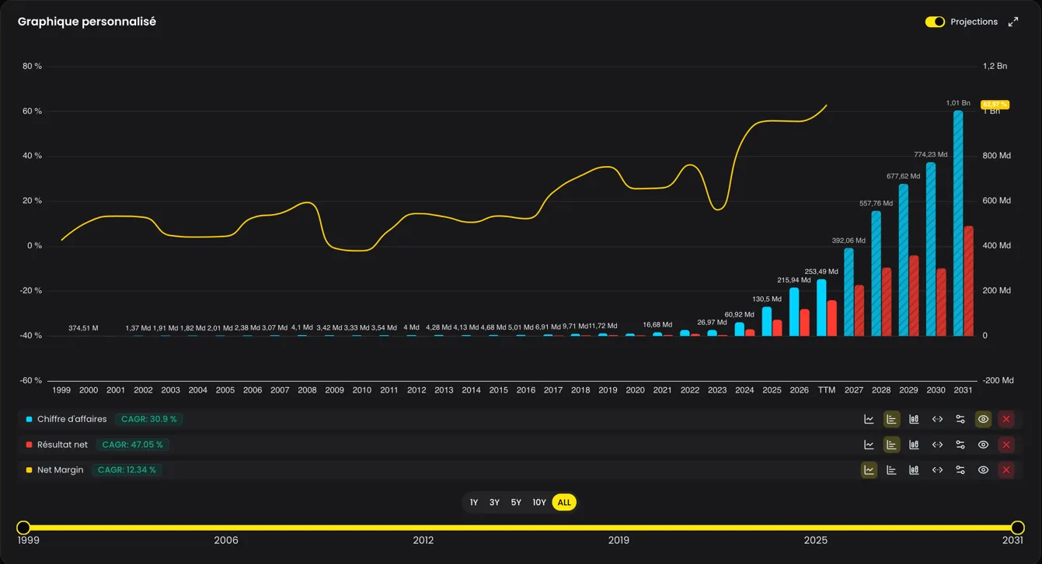Set Résultat net to line chart
1042x564 pixels.
[x=869, y=445]
